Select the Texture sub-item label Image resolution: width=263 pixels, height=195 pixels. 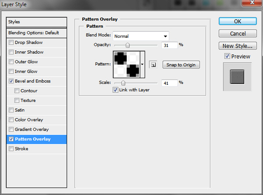[x=28, y=101]
